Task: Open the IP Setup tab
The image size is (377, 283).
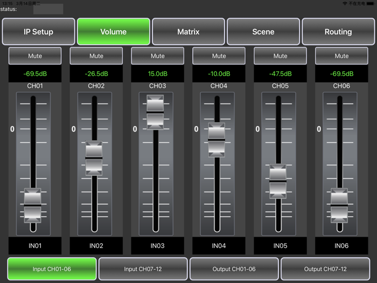Action: click(x=38, y=32)
